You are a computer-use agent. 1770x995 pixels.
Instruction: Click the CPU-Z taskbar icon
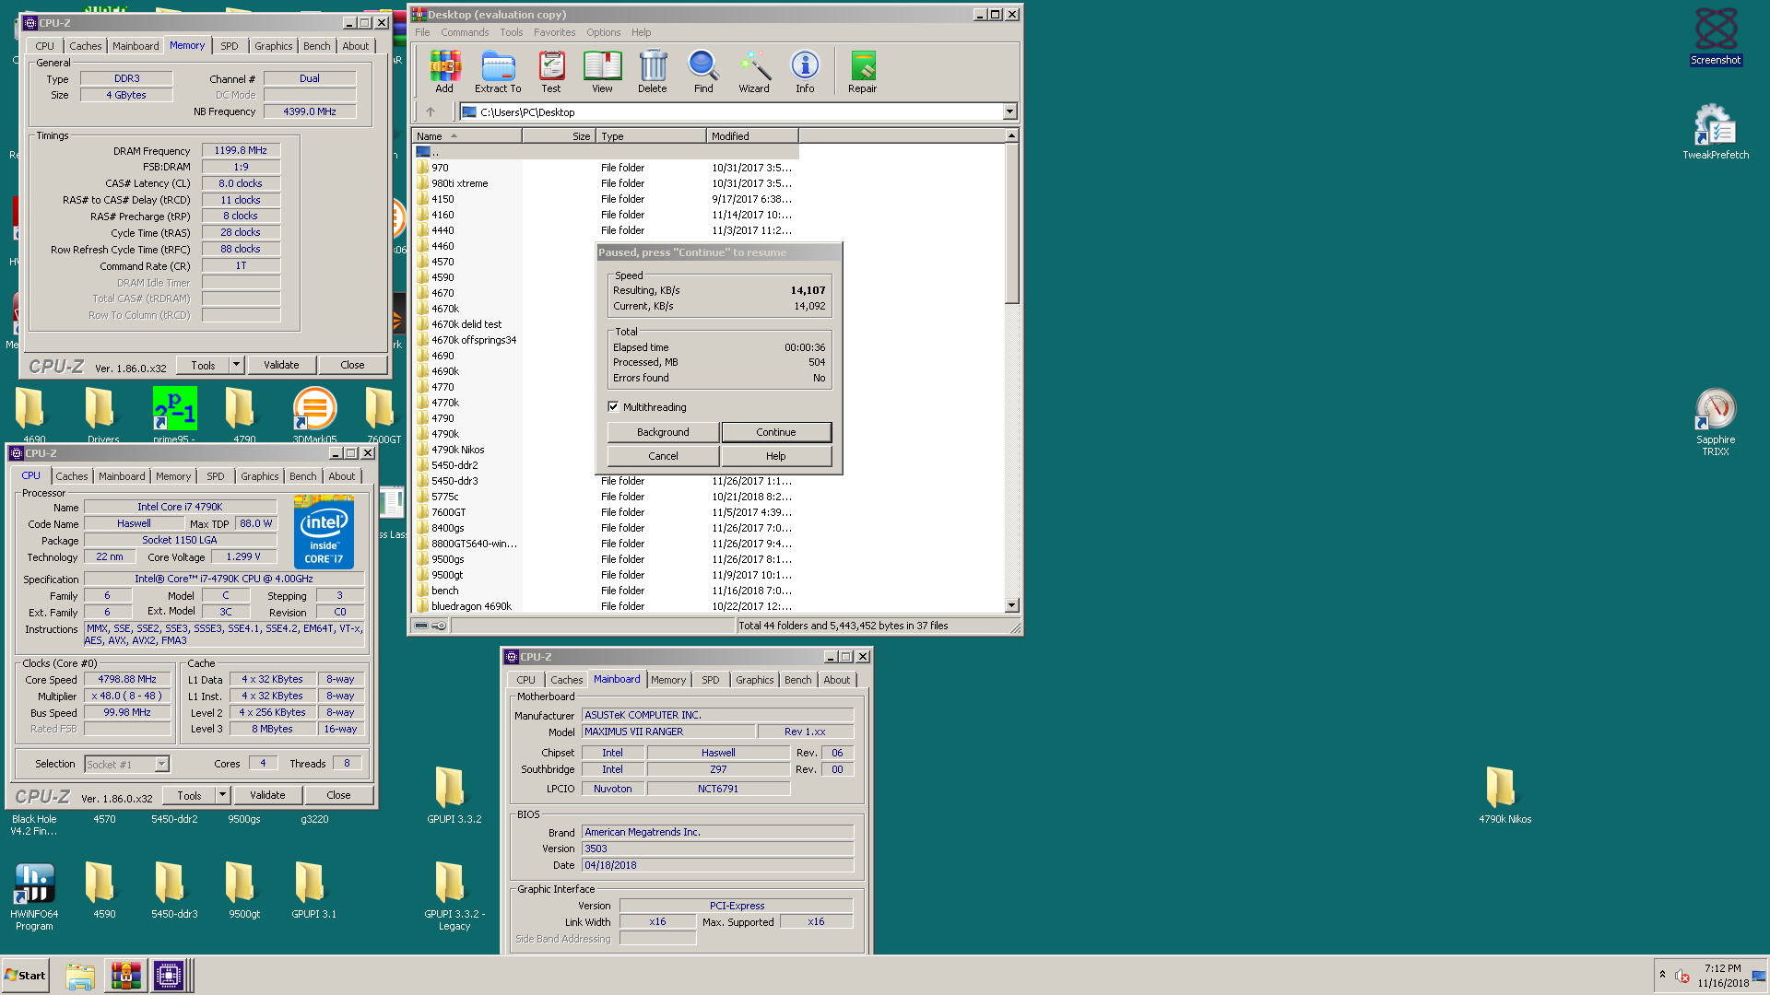[169, 976]
